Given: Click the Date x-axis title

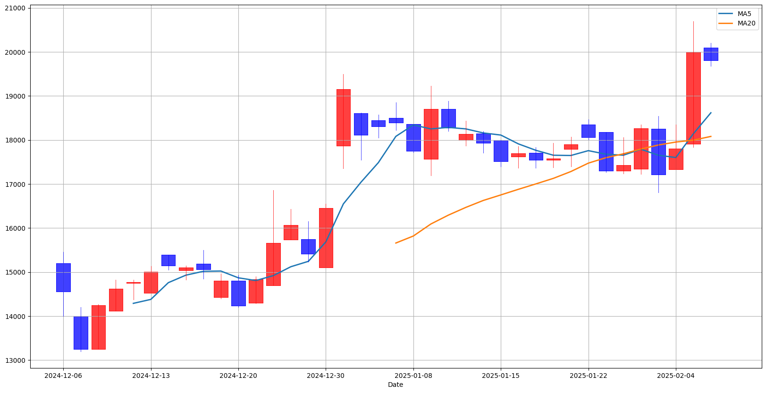Looking at the screenshot, I should click(396, 385).
